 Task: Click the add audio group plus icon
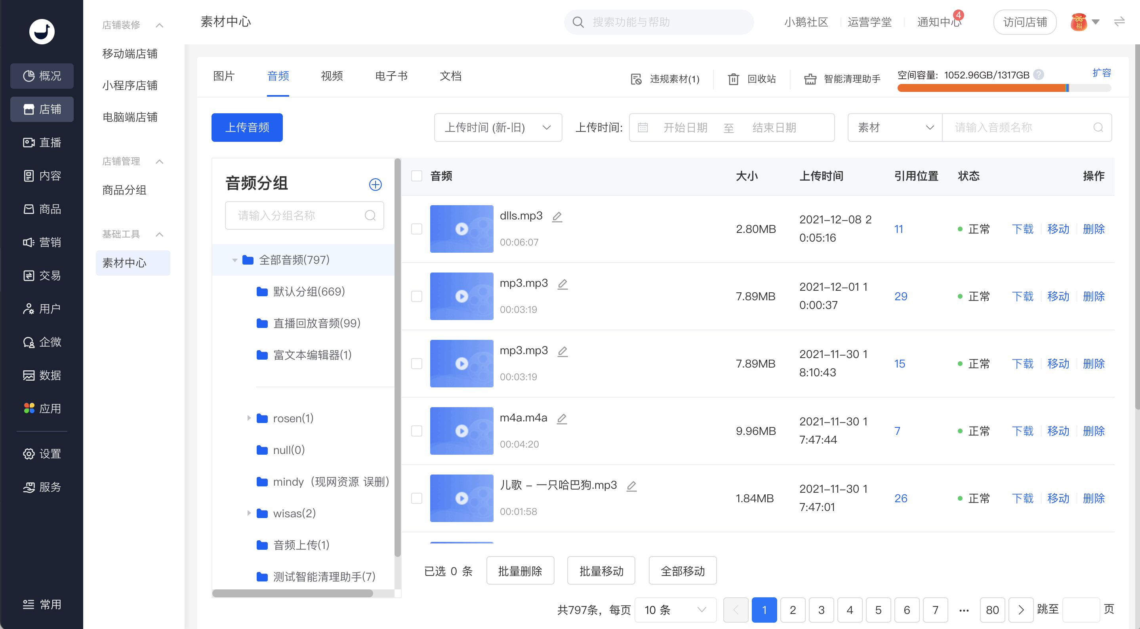(x=375, y=184)
